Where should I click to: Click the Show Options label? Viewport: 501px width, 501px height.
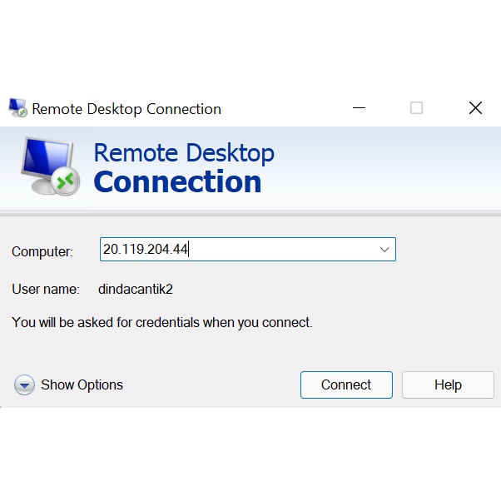pos(82,384)
